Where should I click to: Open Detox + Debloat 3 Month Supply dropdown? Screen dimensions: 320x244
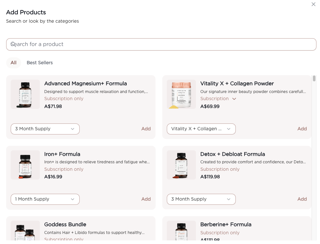[201, 199]
